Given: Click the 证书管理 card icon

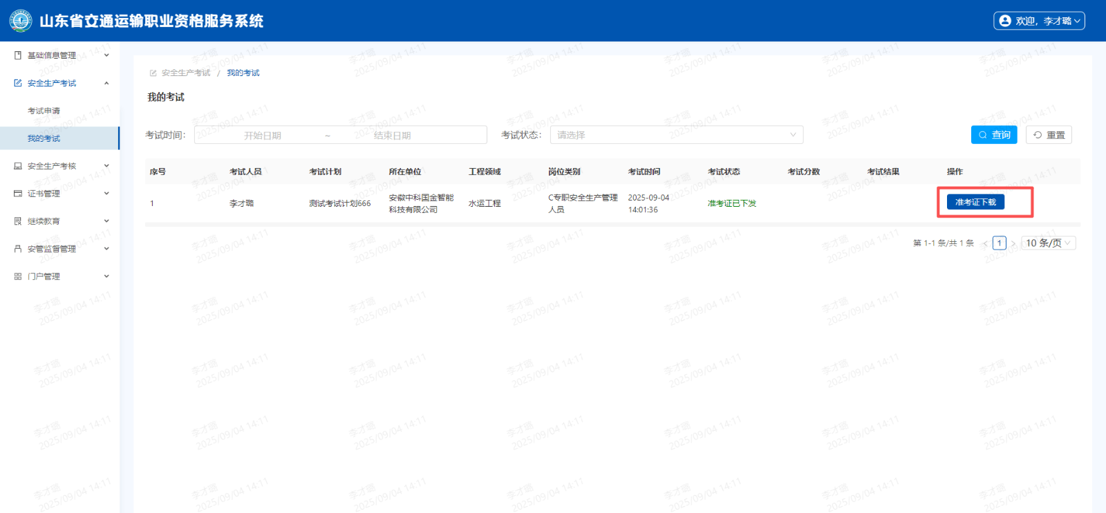Looking at the screenshot, I should (x=18, y=194).
